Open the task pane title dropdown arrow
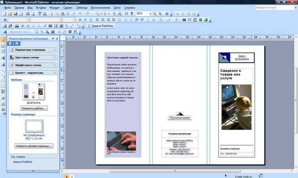The width and height of the screenshot is (298, 178). tap(53, 39)
